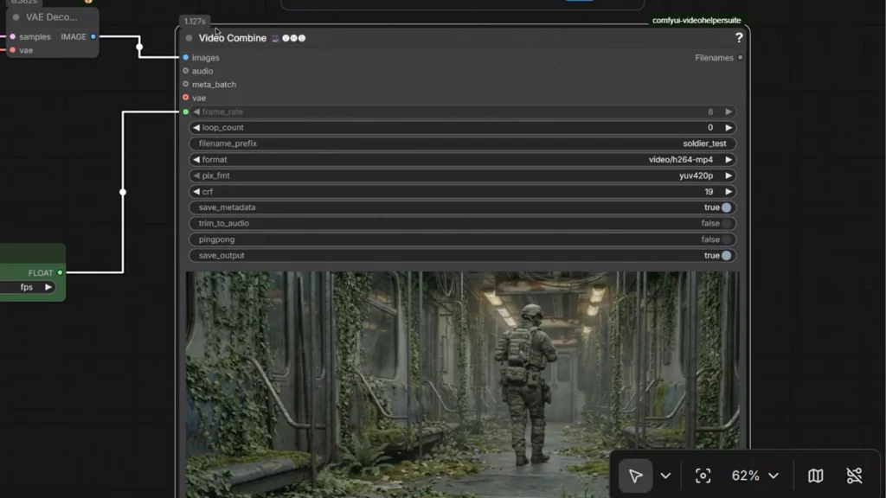
Task: Click the meta_batch input socket
Action: click(x=185, y=84)
